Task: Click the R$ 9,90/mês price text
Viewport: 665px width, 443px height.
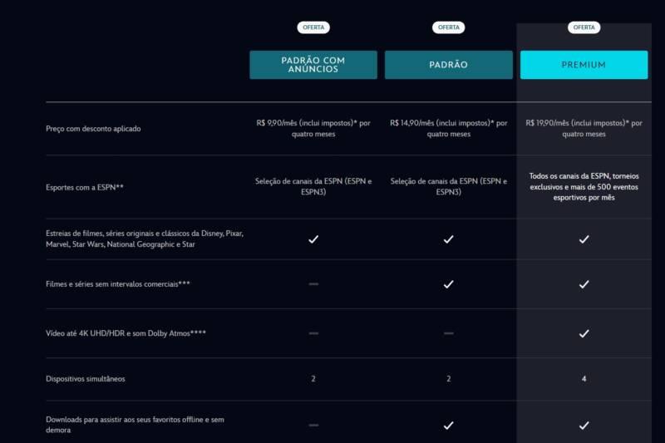Action: point(313,128)
